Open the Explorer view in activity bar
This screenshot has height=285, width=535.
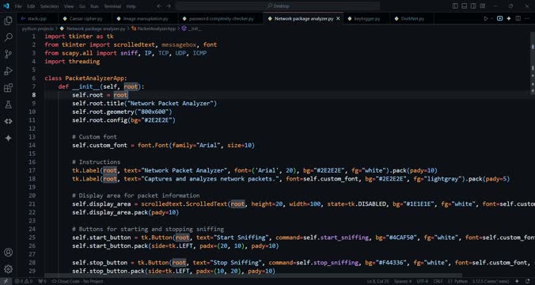pyautogui.click(x=8, y=21)
